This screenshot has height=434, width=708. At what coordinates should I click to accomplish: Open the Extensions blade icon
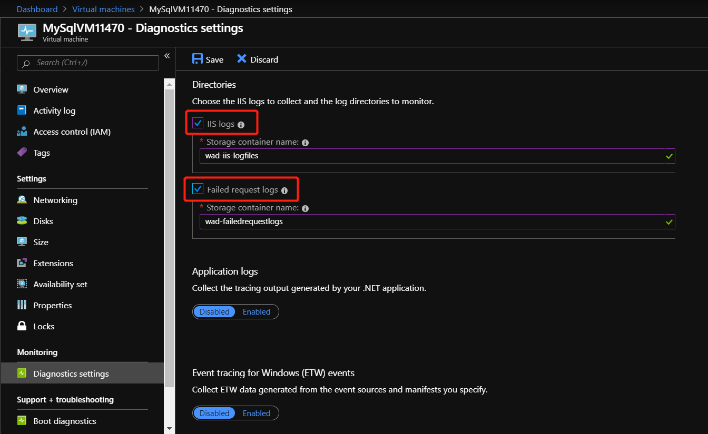pos(22,263)
